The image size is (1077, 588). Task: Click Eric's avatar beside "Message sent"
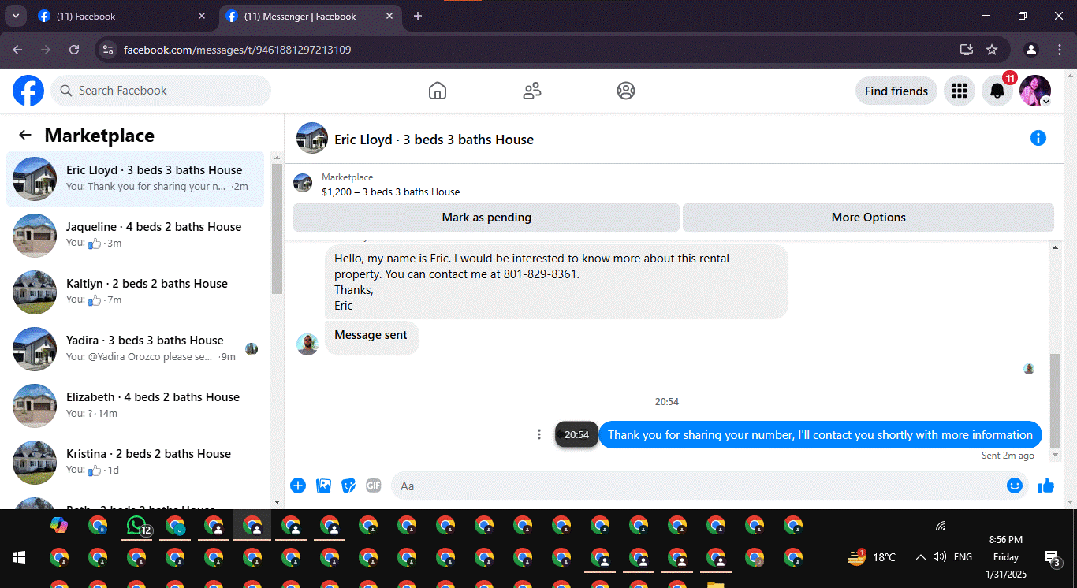point(307,344)
